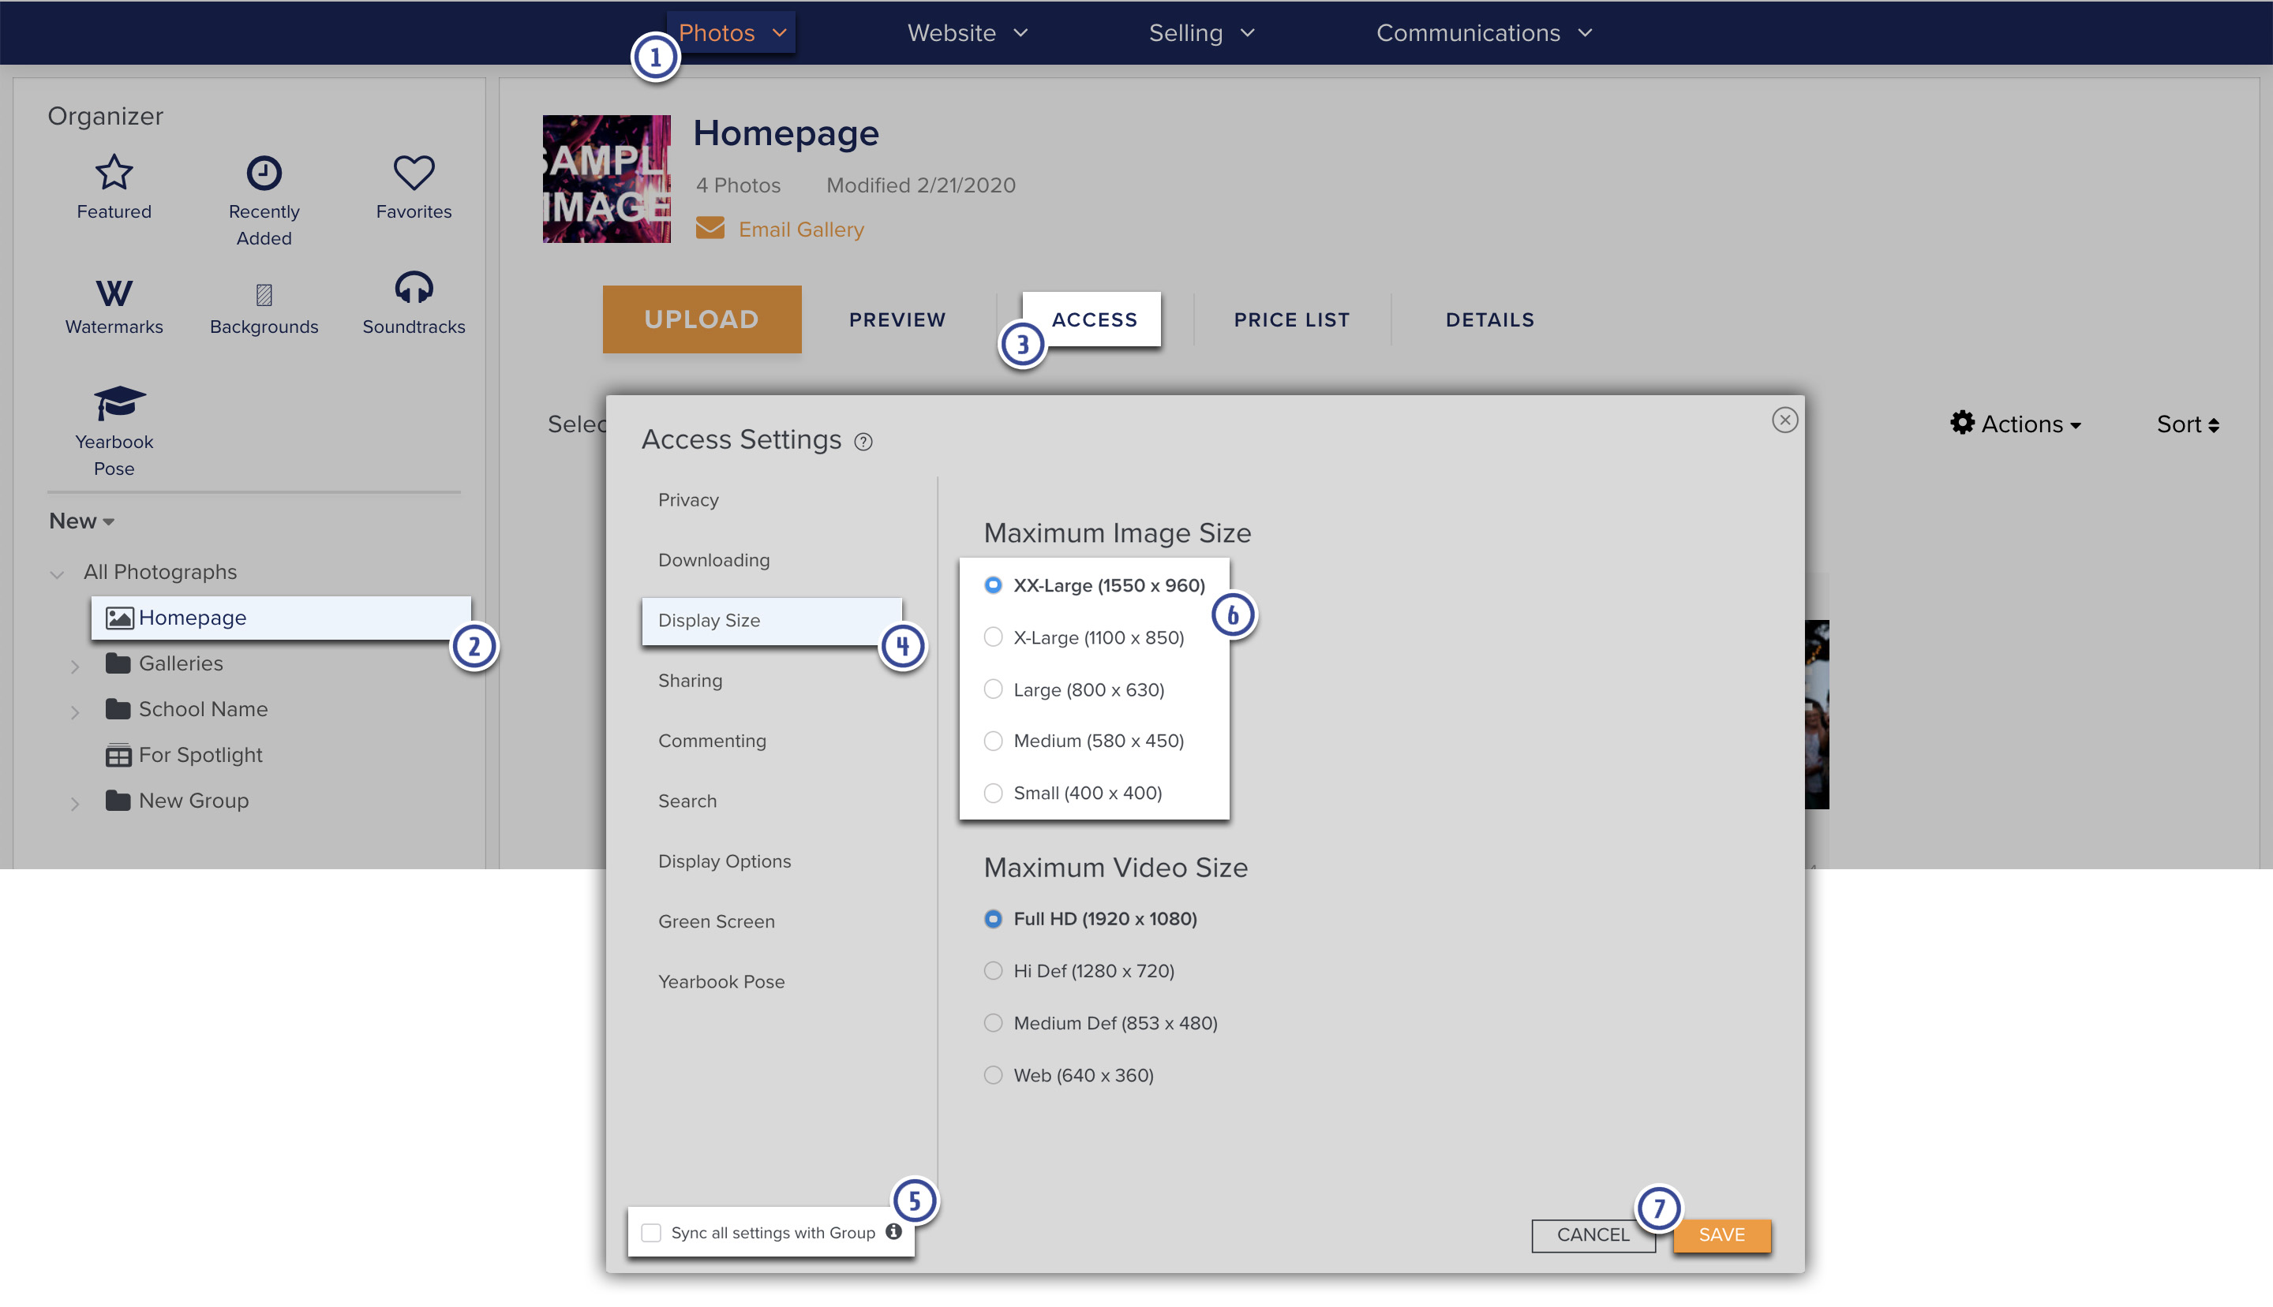Click the DETAILS tab
2273x1307 pixels.
tap(1489, 319)
